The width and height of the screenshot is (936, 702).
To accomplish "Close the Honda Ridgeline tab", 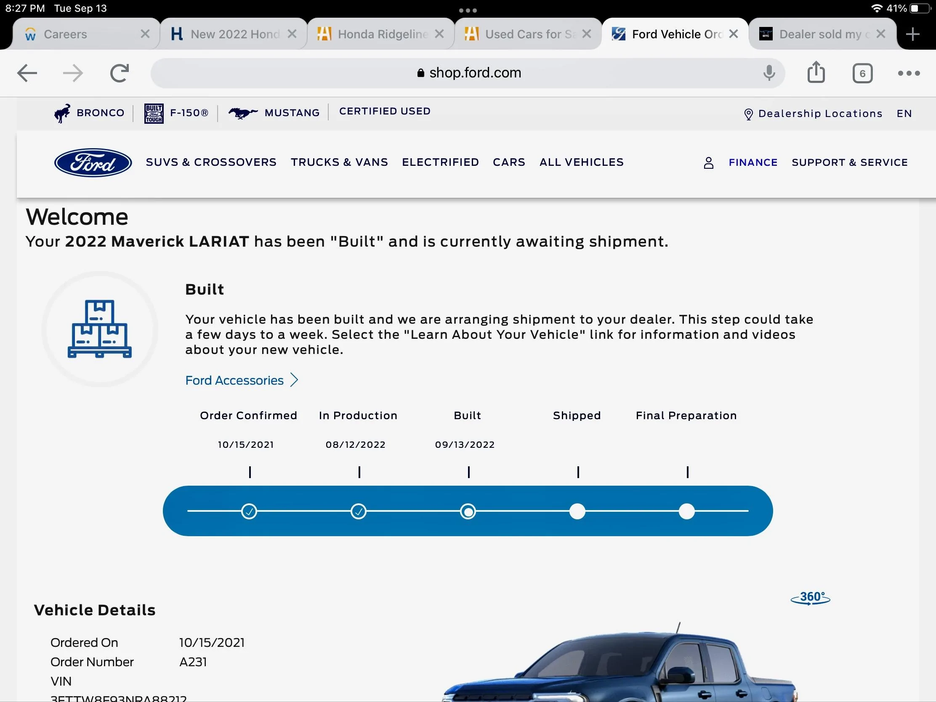I will pos(439,34).
